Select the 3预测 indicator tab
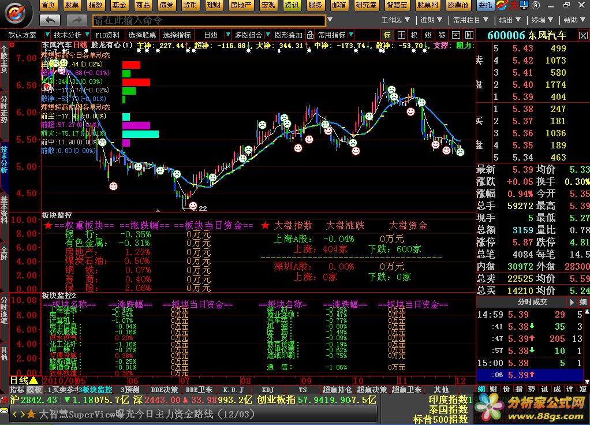 coord(129,390)
